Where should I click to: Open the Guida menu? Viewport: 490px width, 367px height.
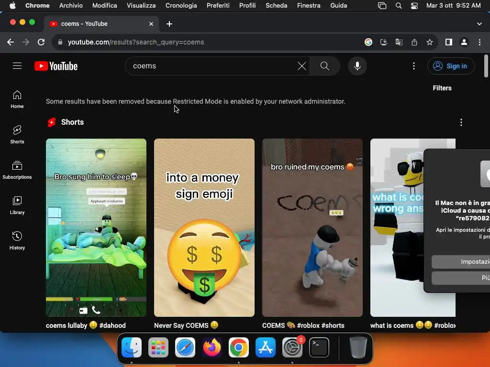(x=338, y=5)
